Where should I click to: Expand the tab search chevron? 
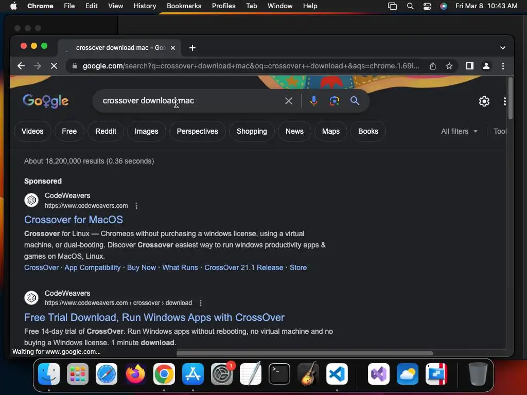click(502, 48)
